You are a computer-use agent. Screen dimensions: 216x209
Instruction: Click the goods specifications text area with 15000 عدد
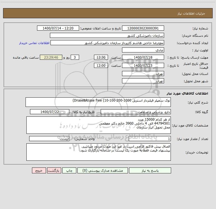click(x=98, y=125)
